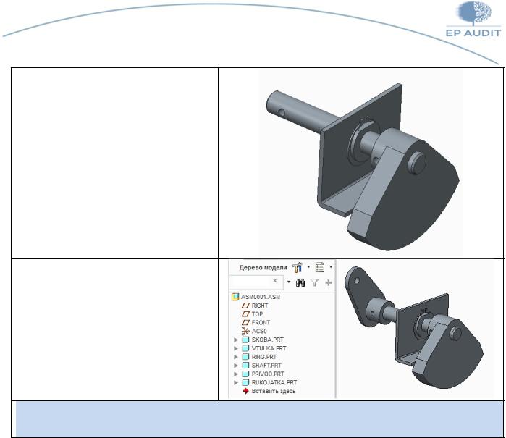Screen dimensions: 506x438
Task: Select RING.PRT in the model tree
Action: pyautogui.click(x=259, y=357)
